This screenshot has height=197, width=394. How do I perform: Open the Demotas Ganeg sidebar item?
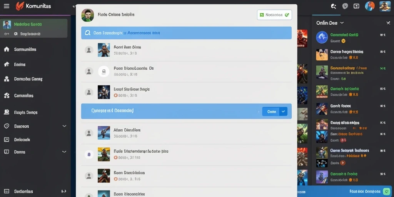point(28,79)
